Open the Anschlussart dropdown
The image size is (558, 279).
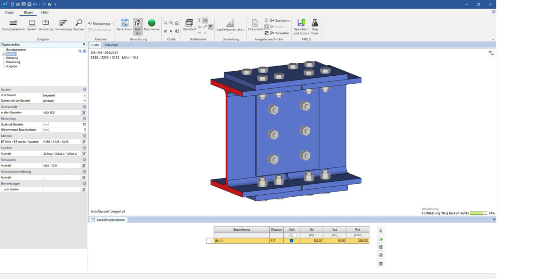pos(85,95)
